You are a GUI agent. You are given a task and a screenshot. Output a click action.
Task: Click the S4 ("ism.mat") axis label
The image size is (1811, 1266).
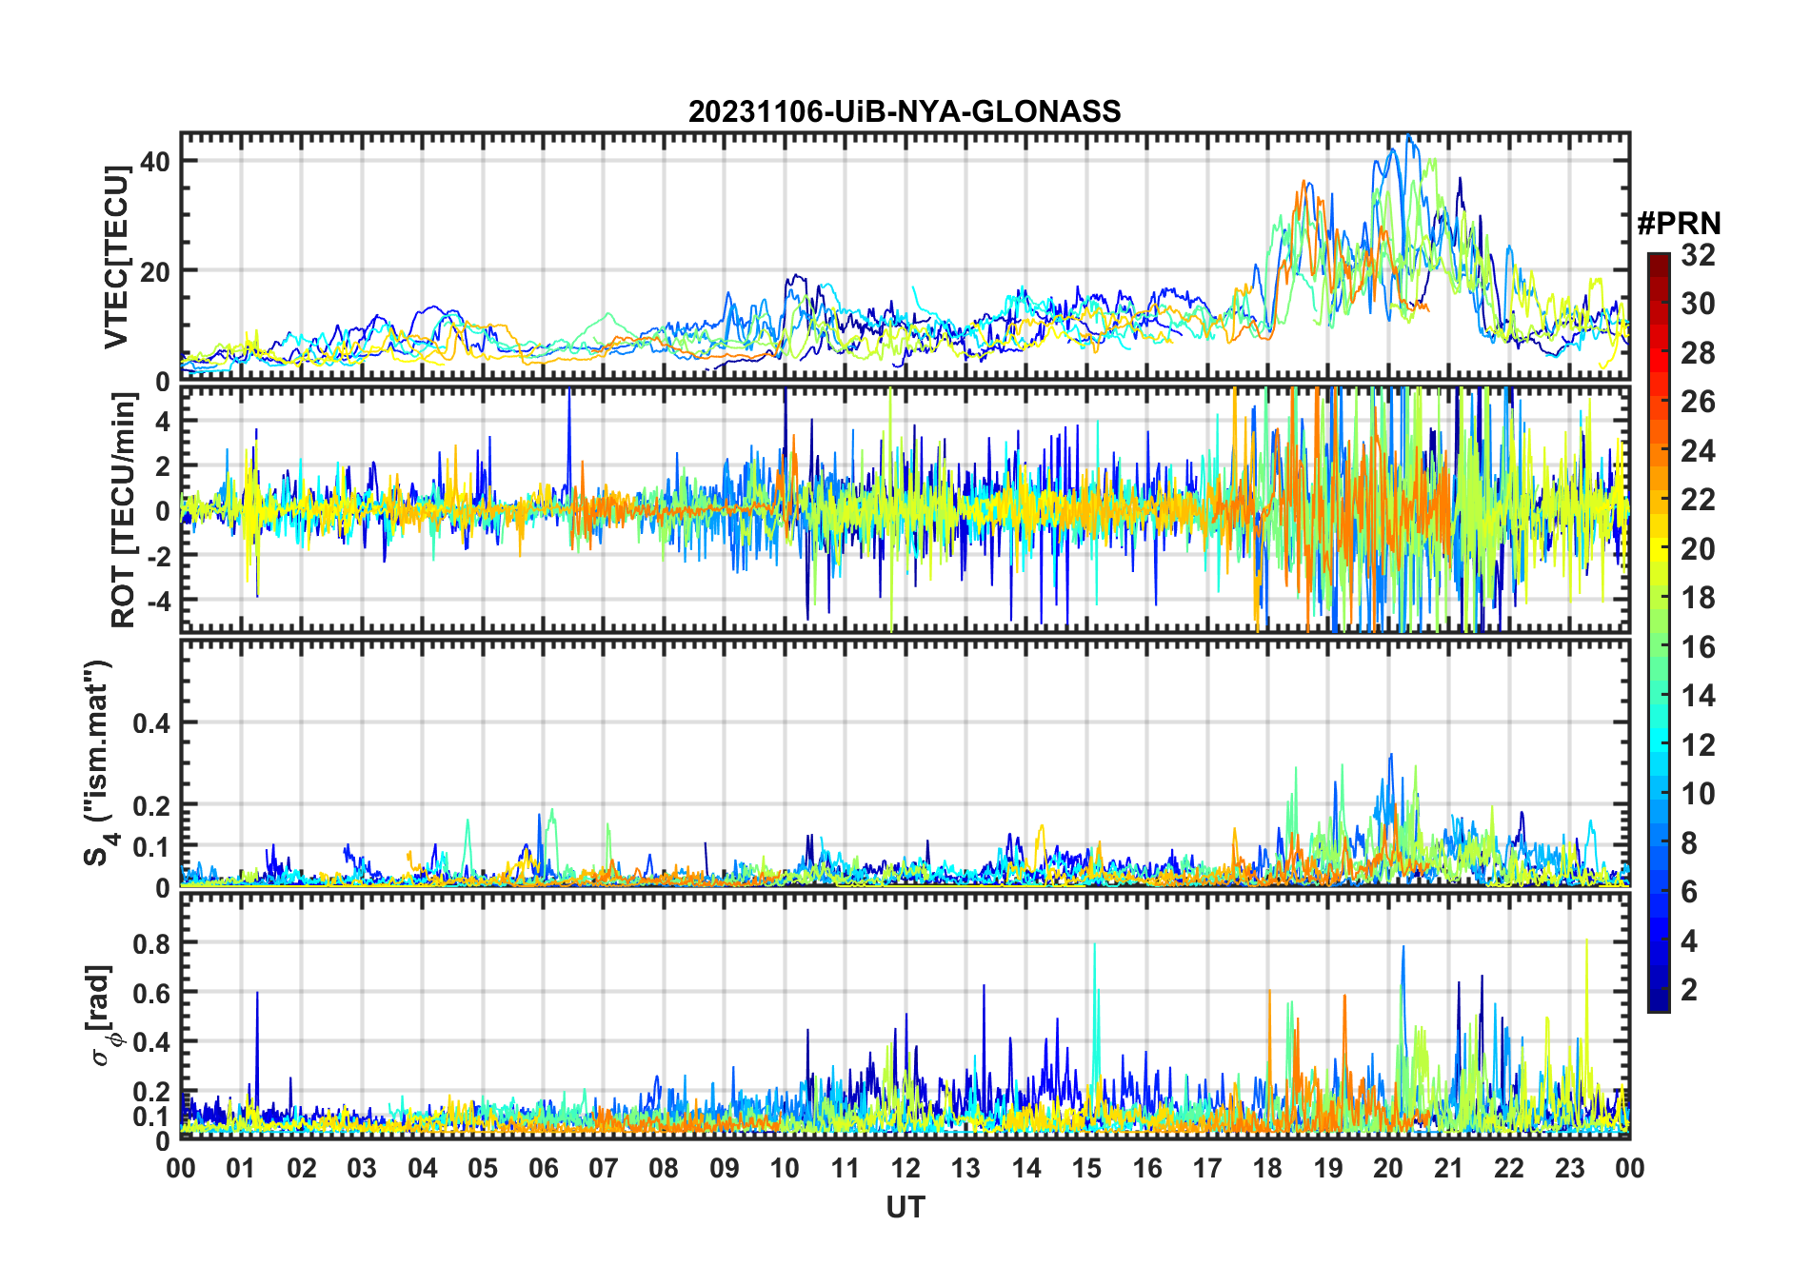click(x=99, y=762)
